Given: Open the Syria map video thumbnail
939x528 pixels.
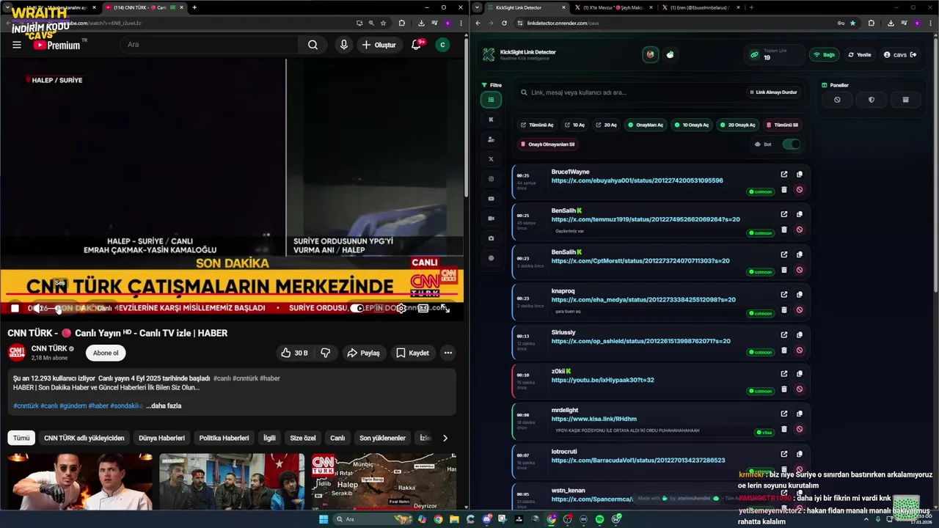Looking at the screenshot, I should point(384,482).
